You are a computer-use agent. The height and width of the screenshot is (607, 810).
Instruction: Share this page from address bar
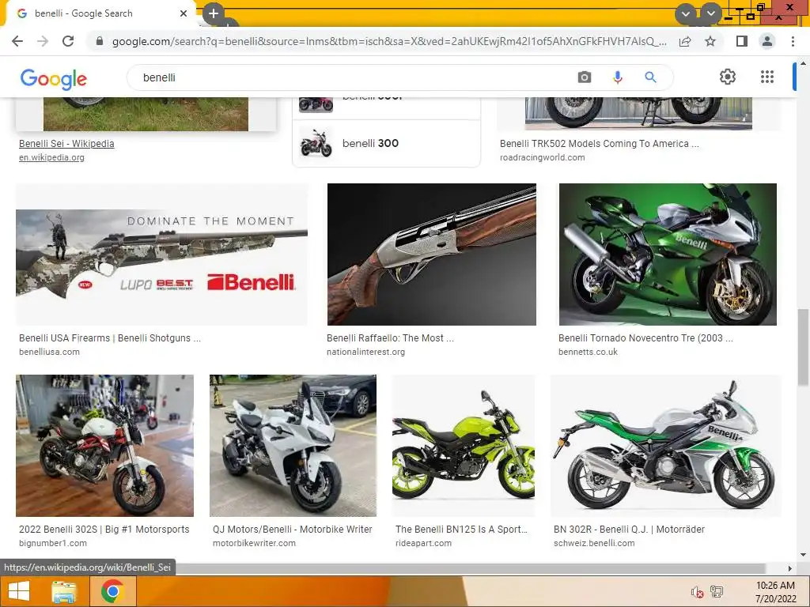point(685,41)
